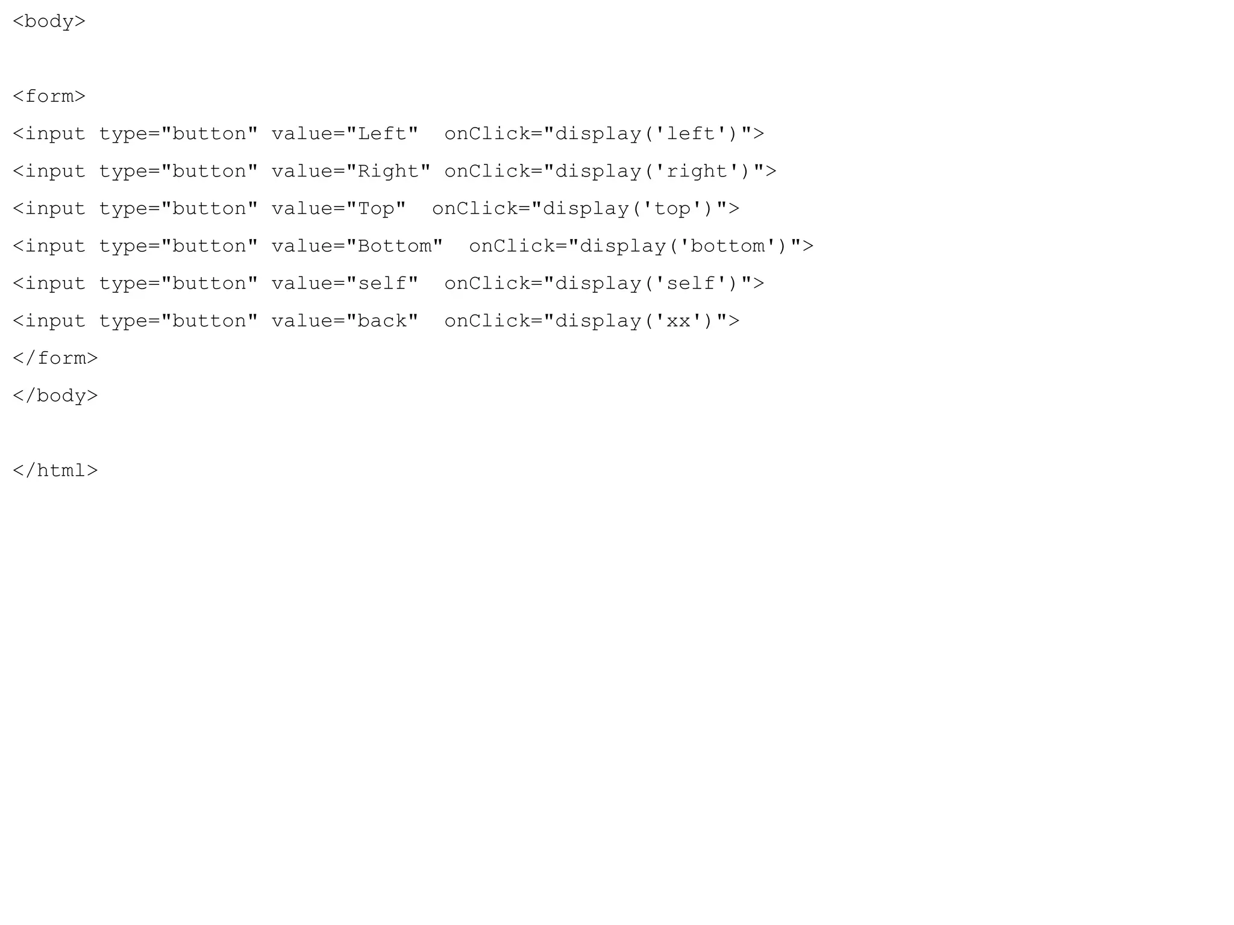The image size is (1234, 925).
Task: Click type="button" on the Left input line
Action: coord(179,134)
